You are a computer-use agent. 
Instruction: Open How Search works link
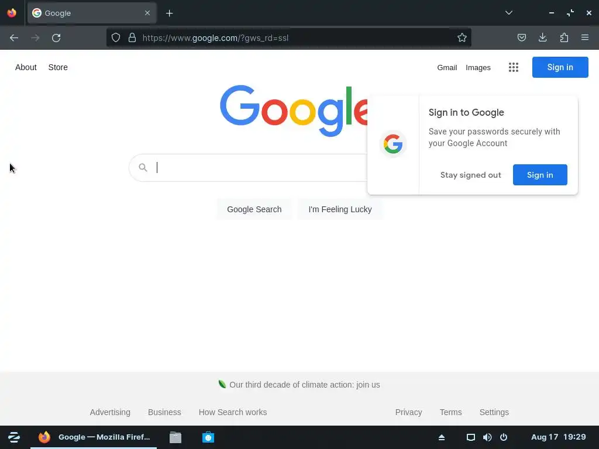(233, 412)
